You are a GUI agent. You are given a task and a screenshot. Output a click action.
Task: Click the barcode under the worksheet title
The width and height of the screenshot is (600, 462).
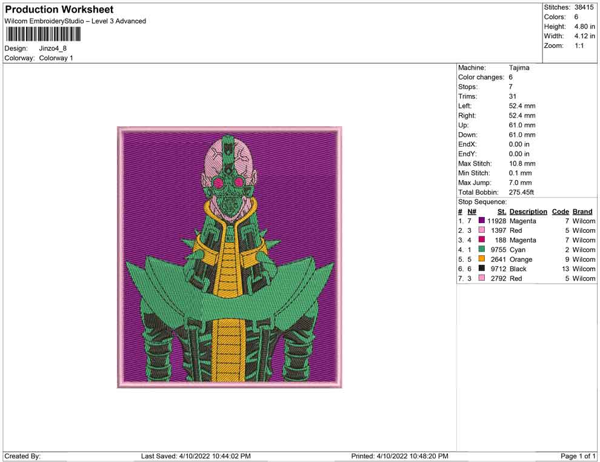[43, 34]
